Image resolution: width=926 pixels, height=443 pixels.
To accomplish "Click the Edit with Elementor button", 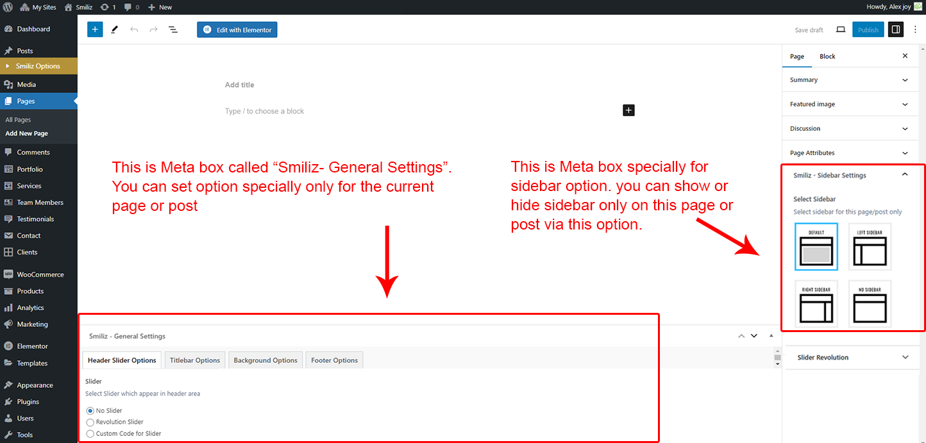I will pyautogui.click(x=237, y=29).
